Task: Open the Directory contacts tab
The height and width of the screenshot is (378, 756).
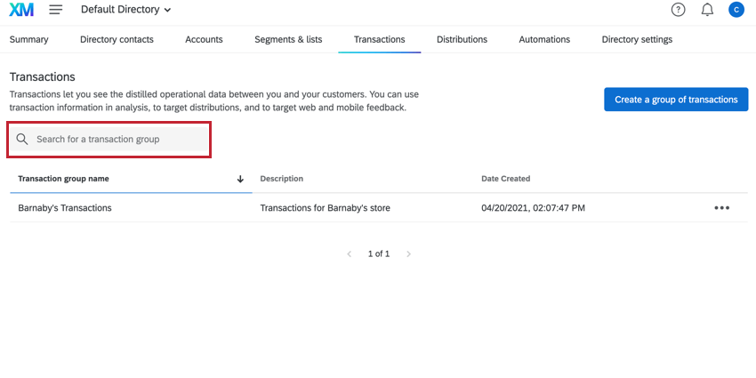Action: (x=117, y=39)
